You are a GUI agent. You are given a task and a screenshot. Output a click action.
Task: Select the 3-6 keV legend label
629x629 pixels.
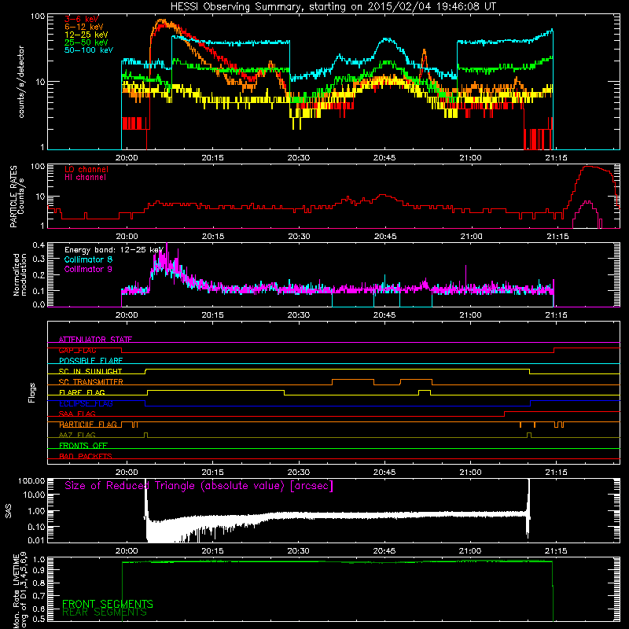click(82, 19)
